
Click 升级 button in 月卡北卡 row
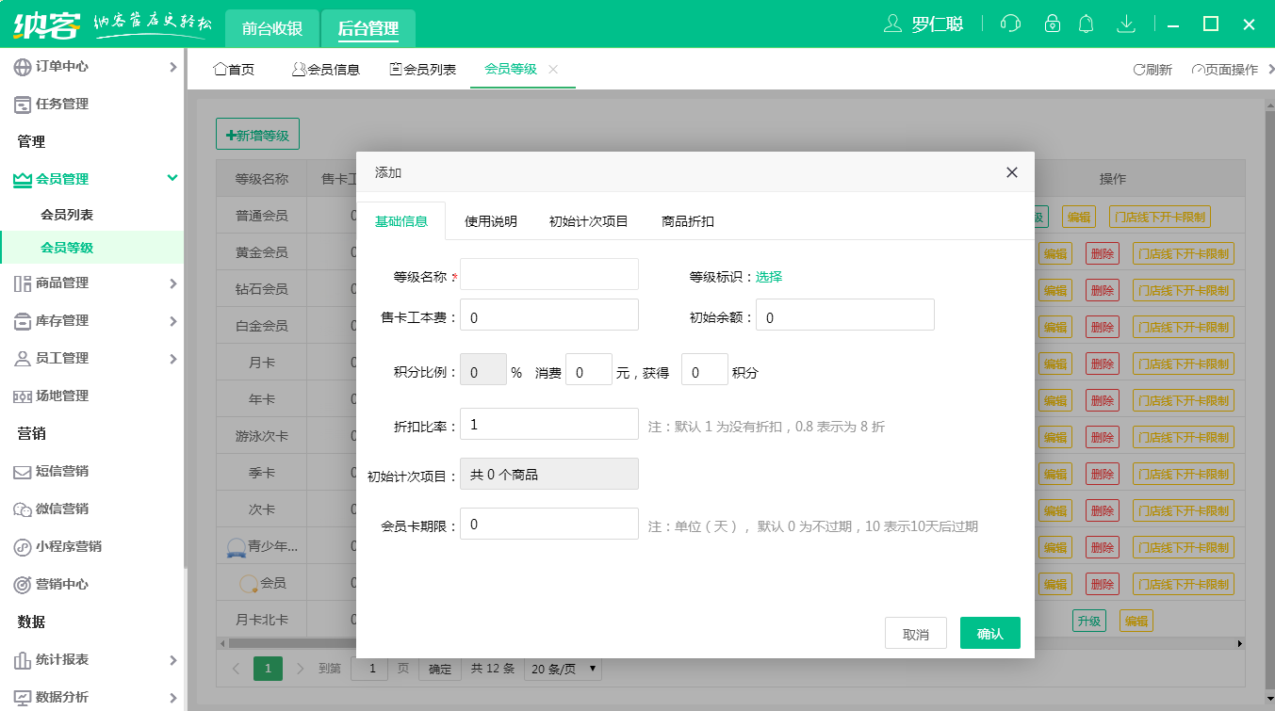(1089, 621)
